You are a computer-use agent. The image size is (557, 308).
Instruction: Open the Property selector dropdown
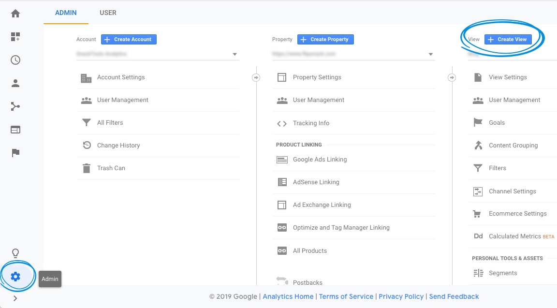click(353, 54)
